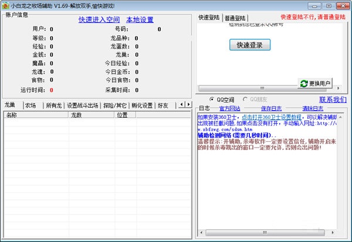Click the 辅助检测网络 log line
This screenshot has width=352, height=242.
[x=237, y=135]
